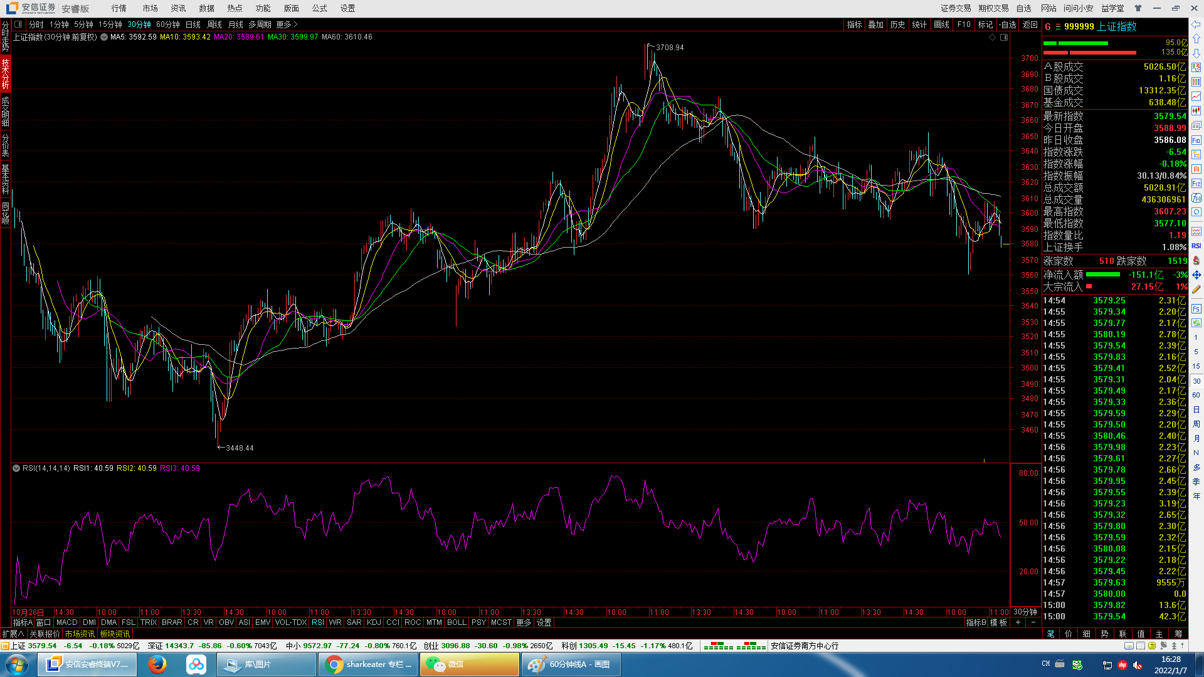Switch to 30分钟 period
This screenshot has height=677, width=1204.
point(139,24)
